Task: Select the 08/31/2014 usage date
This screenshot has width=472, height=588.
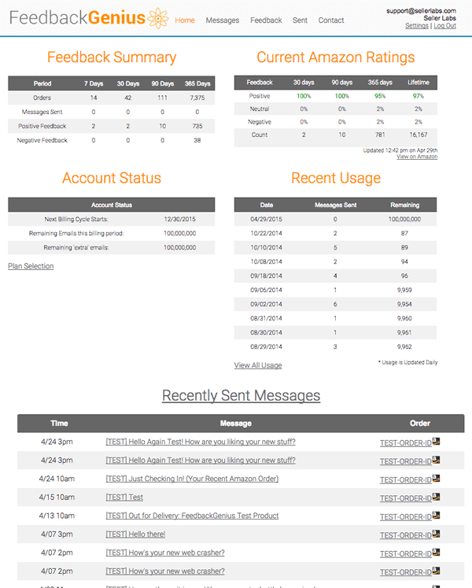Action: coord(266,318)
